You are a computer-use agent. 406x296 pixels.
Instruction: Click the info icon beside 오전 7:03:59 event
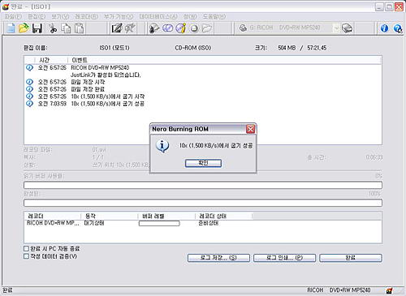(x=29, y=104)
